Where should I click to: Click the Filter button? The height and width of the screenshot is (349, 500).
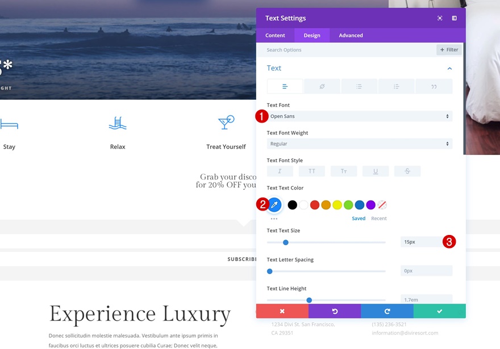pyautogui.click(x=449, y=50)
